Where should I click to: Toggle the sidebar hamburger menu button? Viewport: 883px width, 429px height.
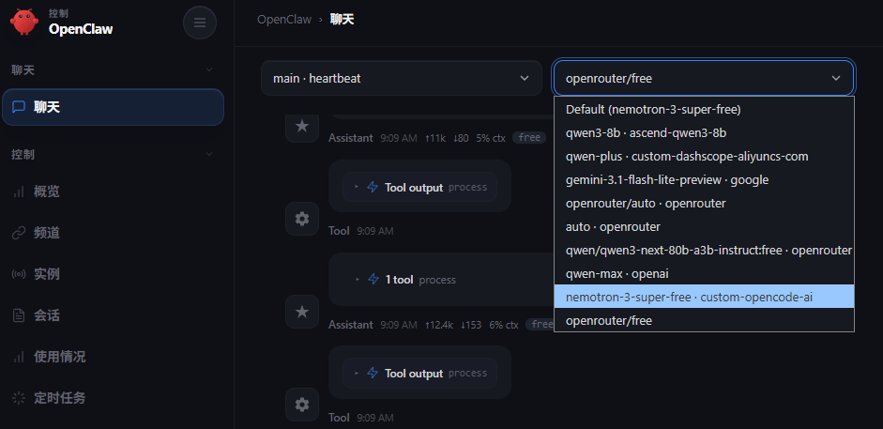tap(199, 23)
